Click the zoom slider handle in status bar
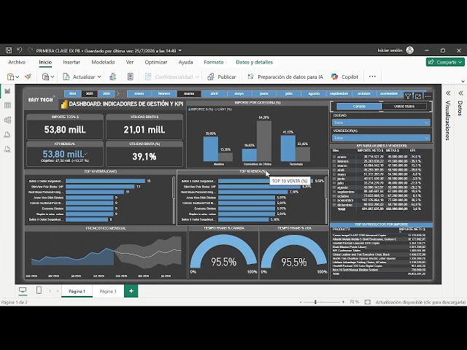467x350 pixels. (x=315, y=302)
